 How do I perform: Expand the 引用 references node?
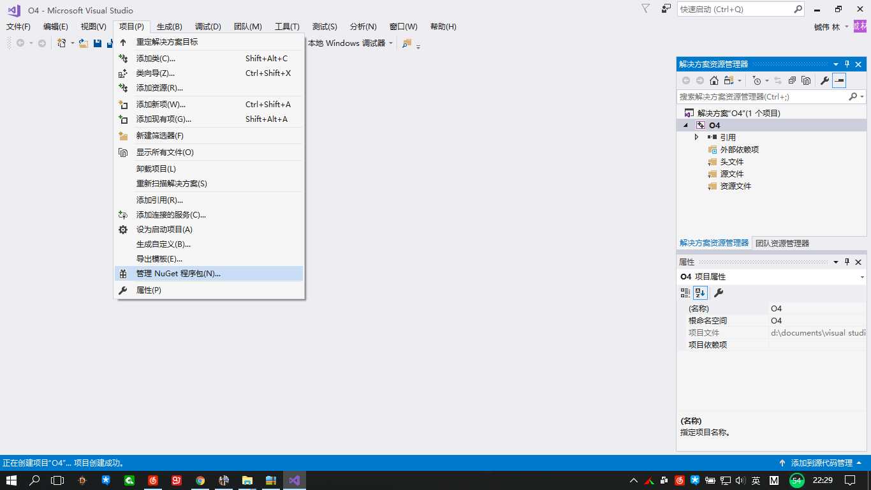tap(696, 137)
